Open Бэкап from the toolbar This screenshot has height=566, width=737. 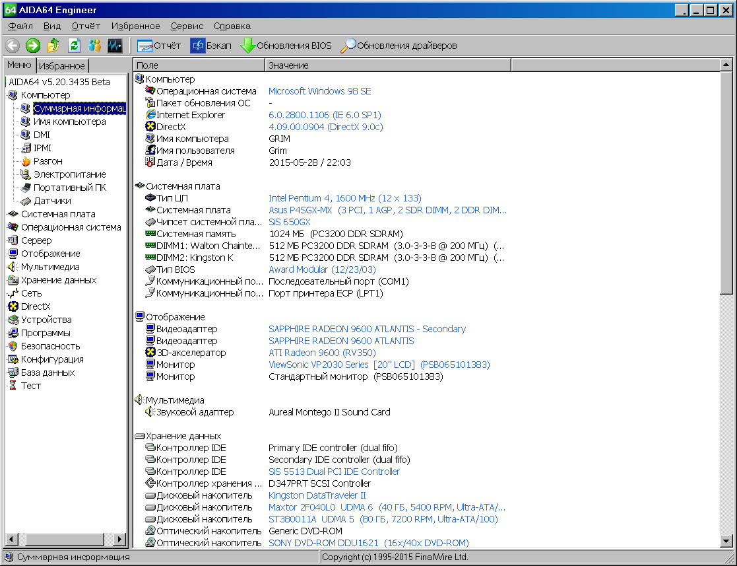click(210, 46)
